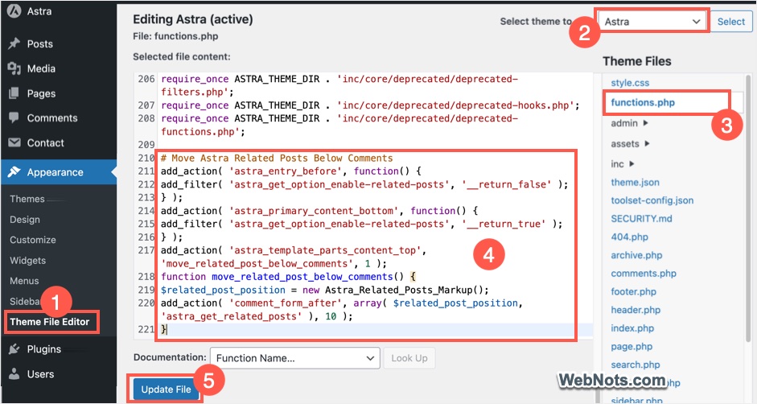The width and height of the screenshot is (757, 404).
Task: Open comments.php file
Action: tap(644, 274)
